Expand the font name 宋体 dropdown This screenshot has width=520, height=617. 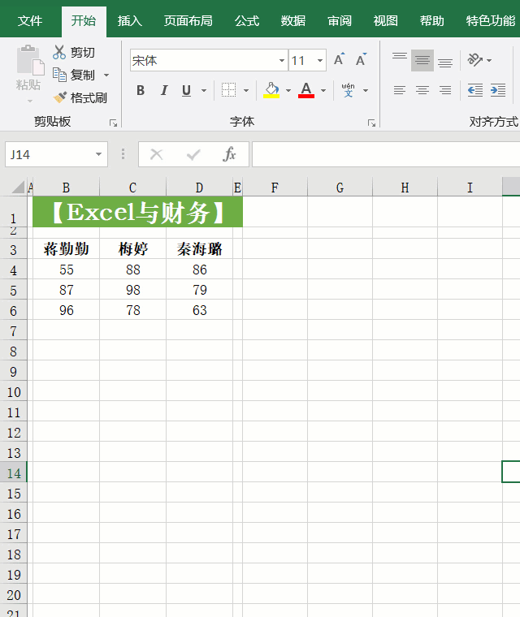[282, 60]
